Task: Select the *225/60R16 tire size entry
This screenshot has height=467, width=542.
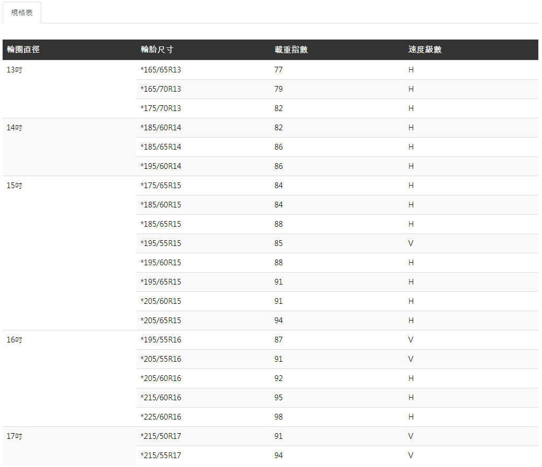Action: 161,417
